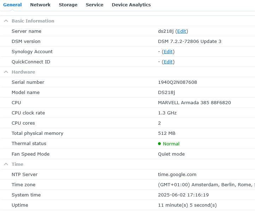Click the Synology Account label
Image resolution: width=255 pixels, height=213 pixels.
point(32,52)
